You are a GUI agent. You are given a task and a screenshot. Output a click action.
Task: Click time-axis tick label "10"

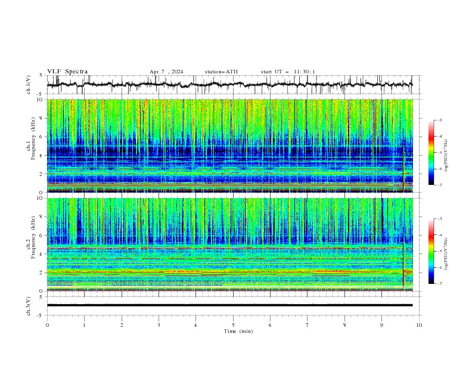pyautogui.click(x=419, y=325)
